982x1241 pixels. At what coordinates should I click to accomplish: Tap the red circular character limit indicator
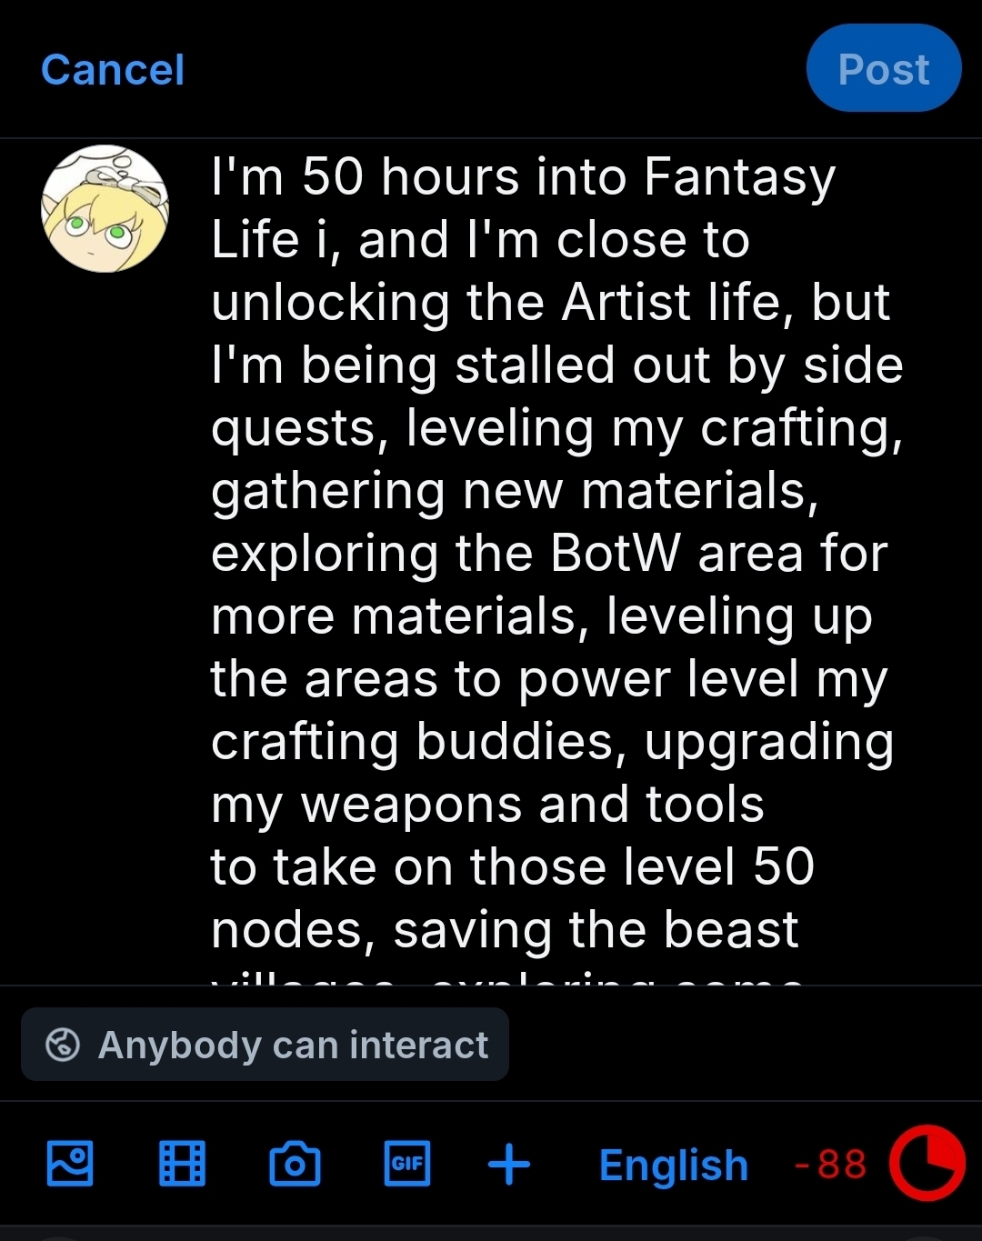pos(927,1164)
